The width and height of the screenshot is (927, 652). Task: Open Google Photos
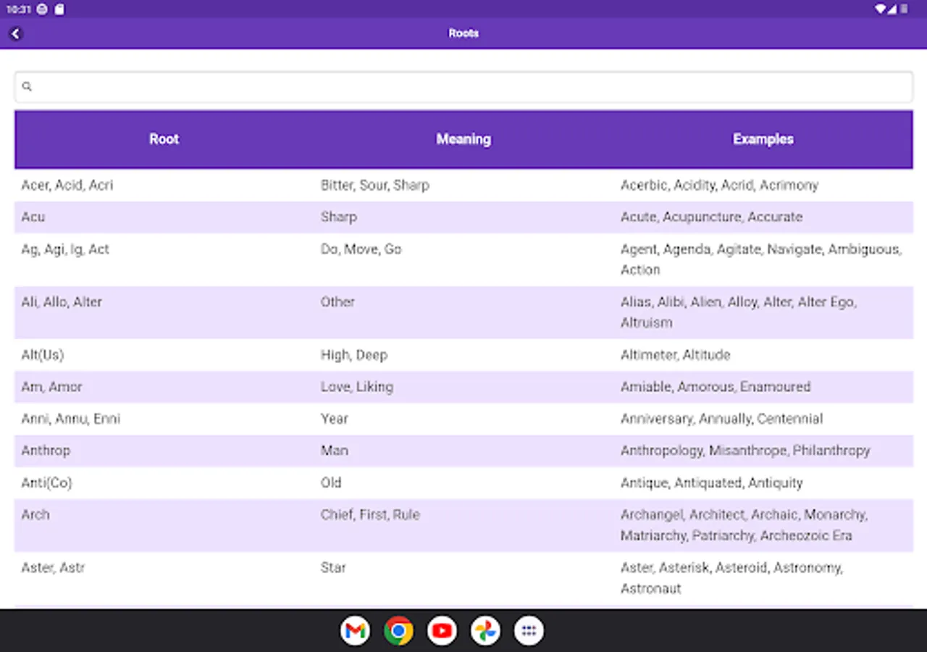pos(485,630)
